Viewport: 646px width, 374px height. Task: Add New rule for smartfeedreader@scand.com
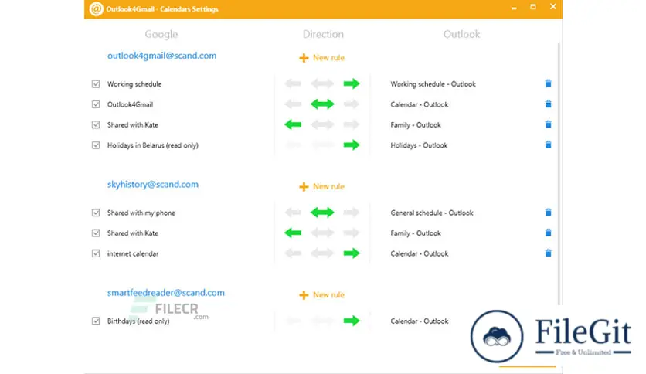coord(321,294)
